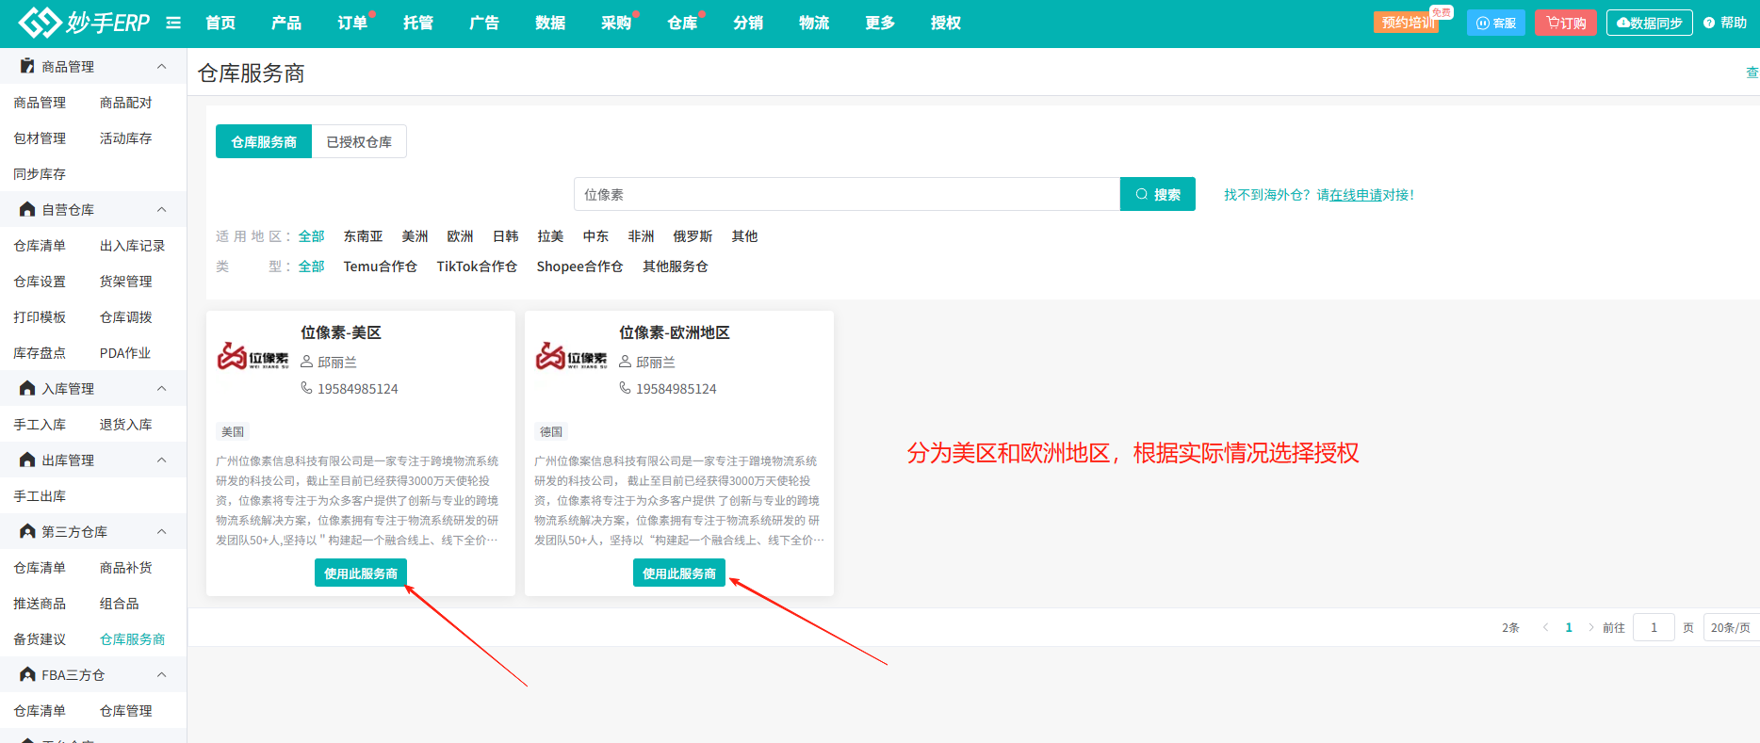1760x743 pixels.
Task: Open 出入库记录 in sidebar
Action: click(x=132, y=245)
